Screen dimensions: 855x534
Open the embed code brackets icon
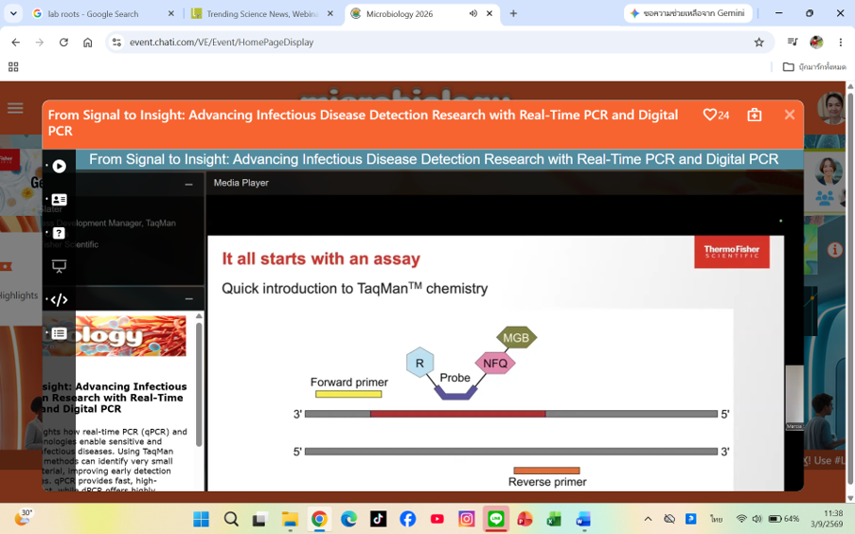pos(59,299)
